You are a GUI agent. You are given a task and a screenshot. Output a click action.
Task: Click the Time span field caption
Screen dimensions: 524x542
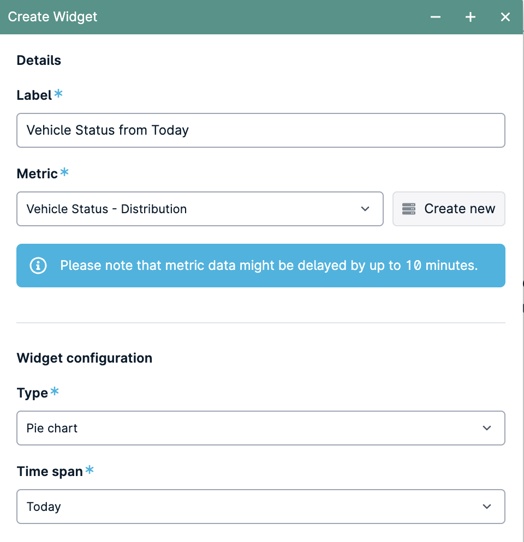(50, 472)
